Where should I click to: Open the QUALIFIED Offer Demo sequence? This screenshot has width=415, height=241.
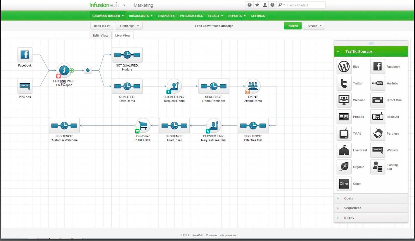tap(127, 86)
